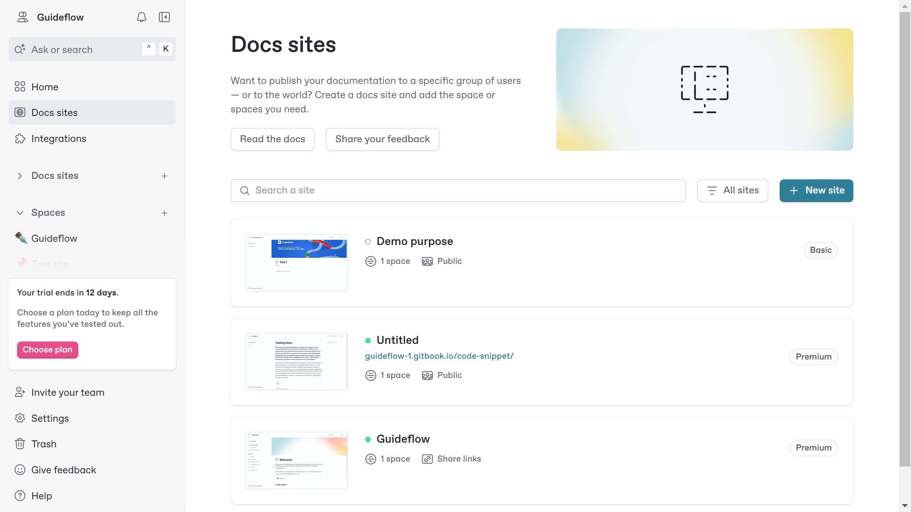
Task: Click Share links text in Guideflow card
Action: pyautogui.click(x=459, y=459)
